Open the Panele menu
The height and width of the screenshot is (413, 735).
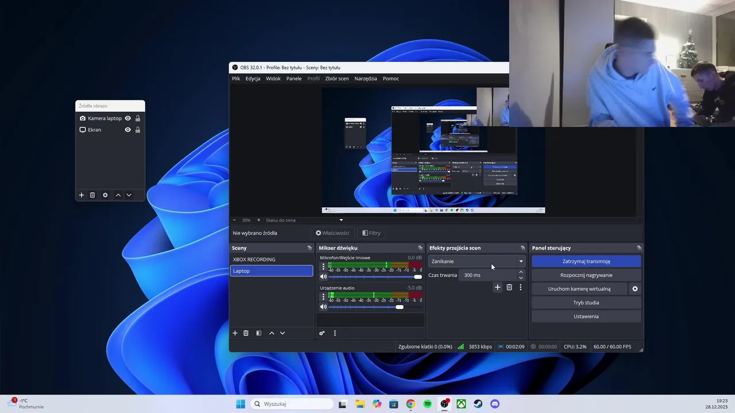coord(294,79)
